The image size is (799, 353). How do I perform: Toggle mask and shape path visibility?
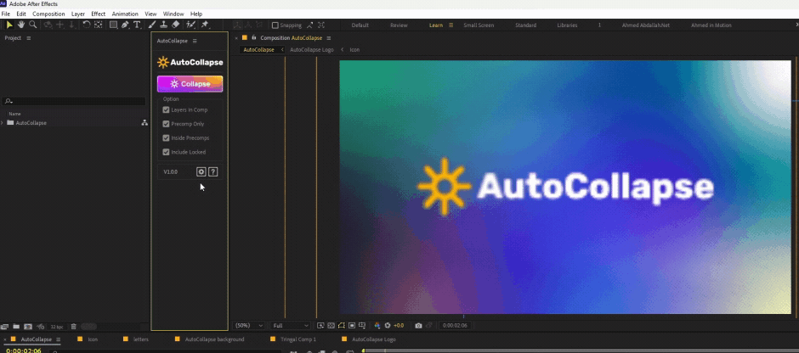pos(342,326)
